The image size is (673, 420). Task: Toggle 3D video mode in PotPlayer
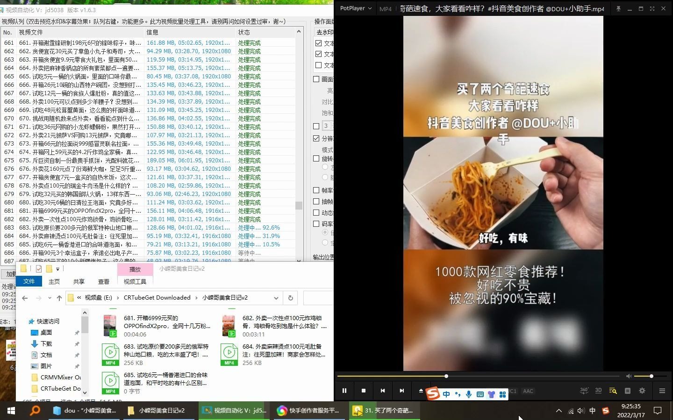[599, 391]
